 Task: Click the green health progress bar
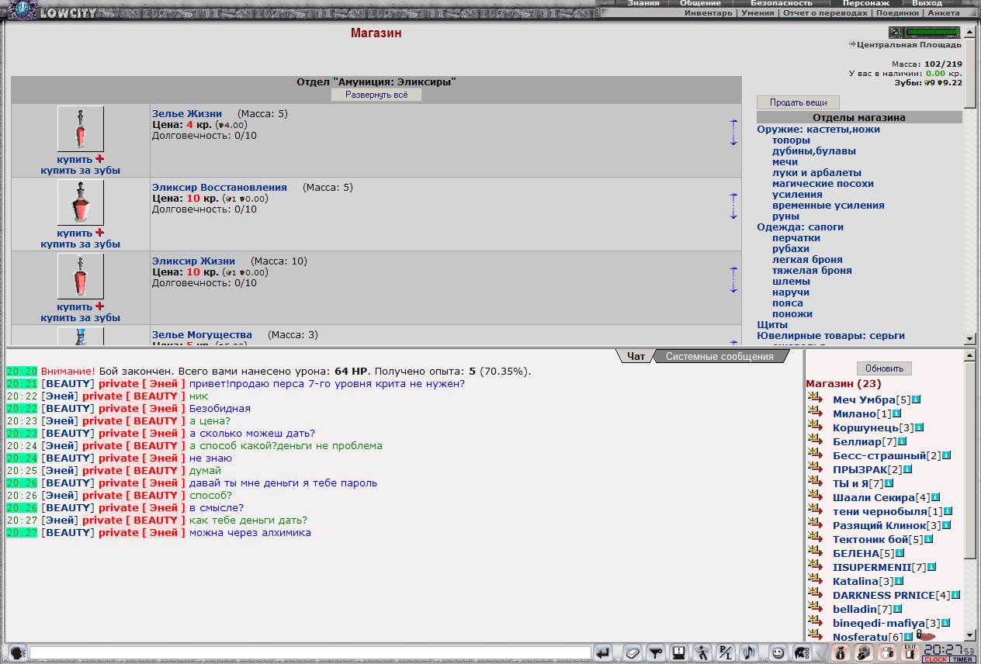point(933,33)
